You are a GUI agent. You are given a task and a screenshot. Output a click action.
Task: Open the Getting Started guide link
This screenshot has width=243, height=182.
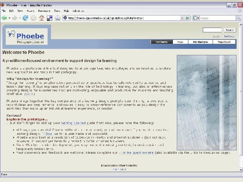point(73,123)
